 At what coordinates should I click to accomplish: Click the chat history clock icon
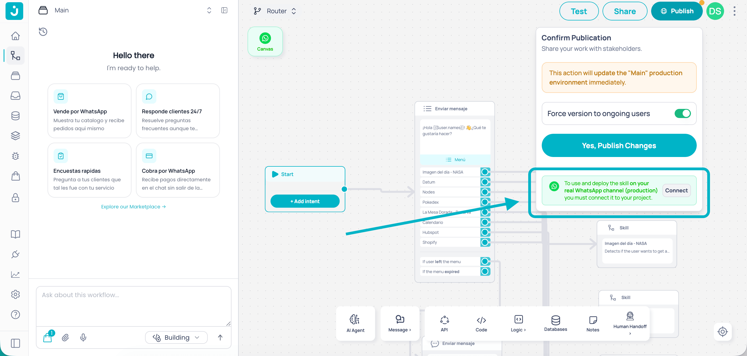click(43, 32)
